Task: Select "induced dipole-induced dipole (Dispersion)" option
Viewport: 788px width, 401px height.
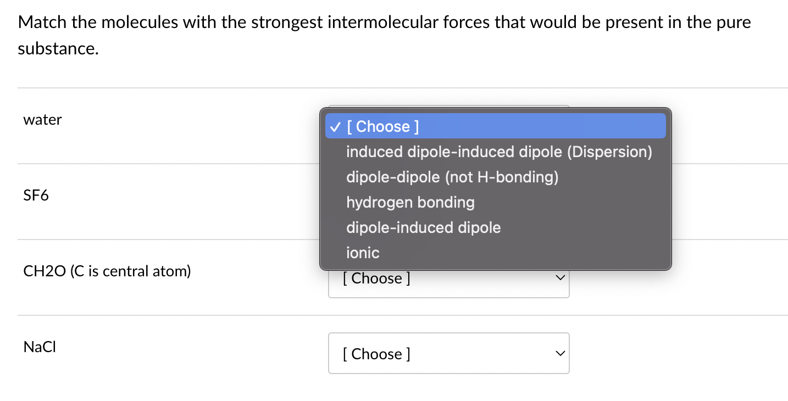Action: tap(499, 152)
